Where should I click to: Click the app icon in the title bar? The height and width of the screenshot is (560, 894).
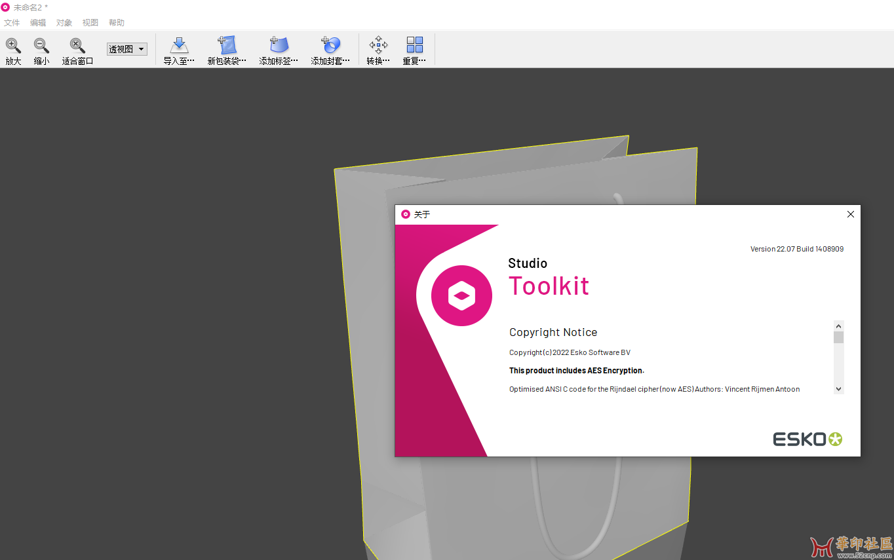(5, 7)
